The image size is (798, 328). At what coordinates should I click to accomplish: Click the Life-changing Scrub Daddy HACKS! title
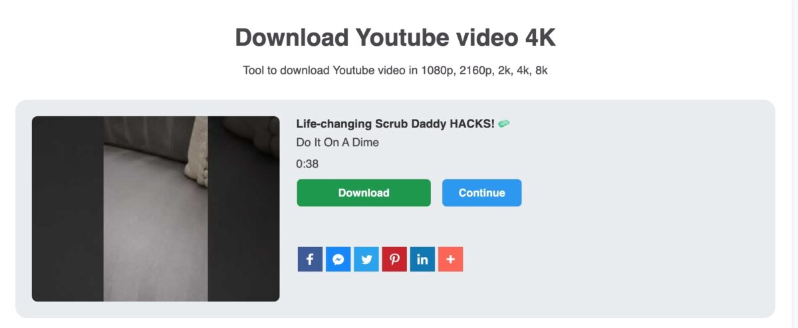click(396, 123)
